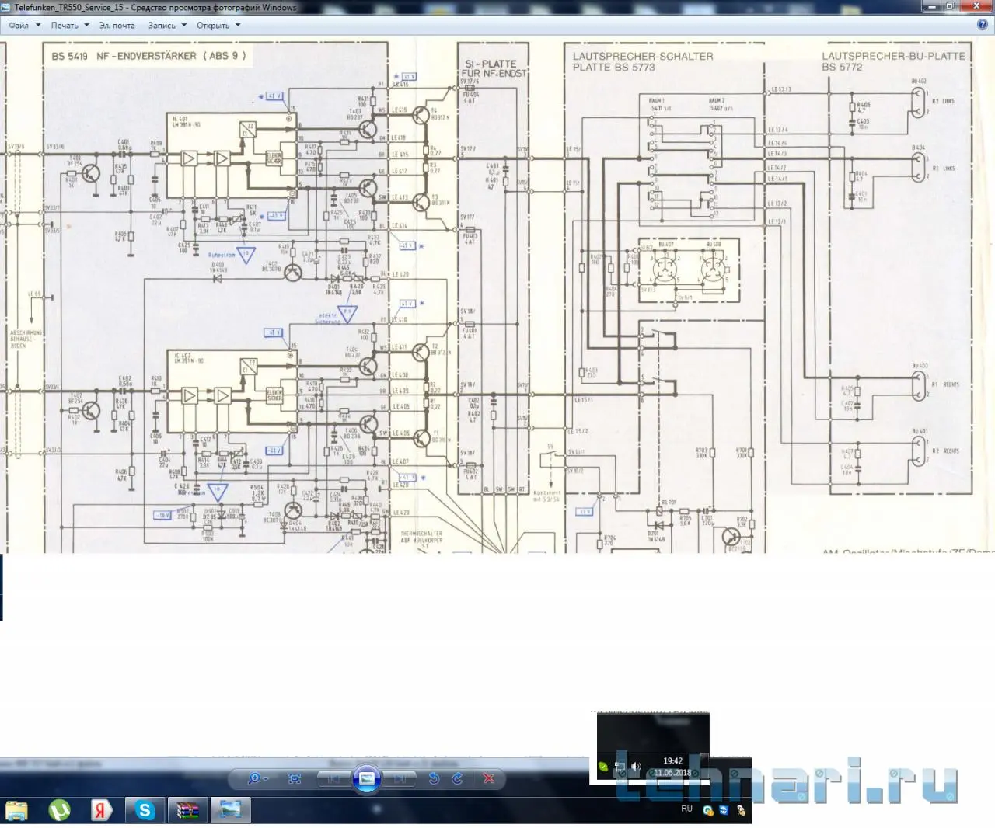995x828 pixels.
Task: Click the Эл. почта button
Action: [117, 26]
